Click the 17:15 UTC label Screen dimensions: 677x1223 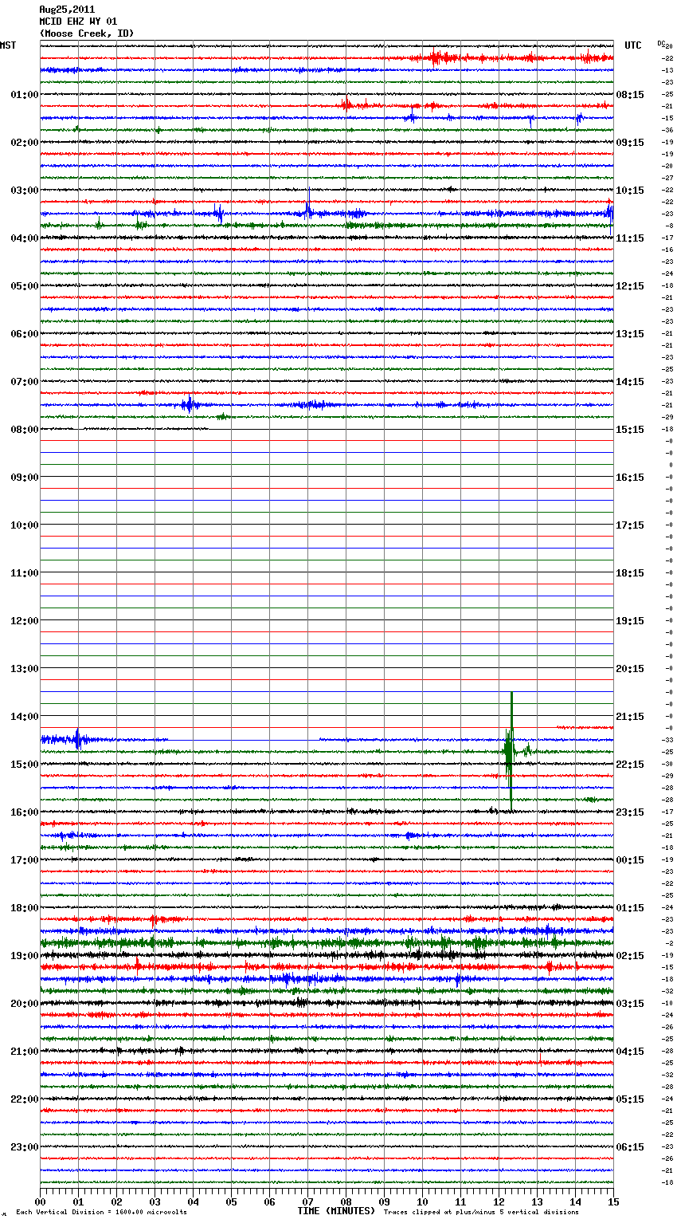(630, 525)
